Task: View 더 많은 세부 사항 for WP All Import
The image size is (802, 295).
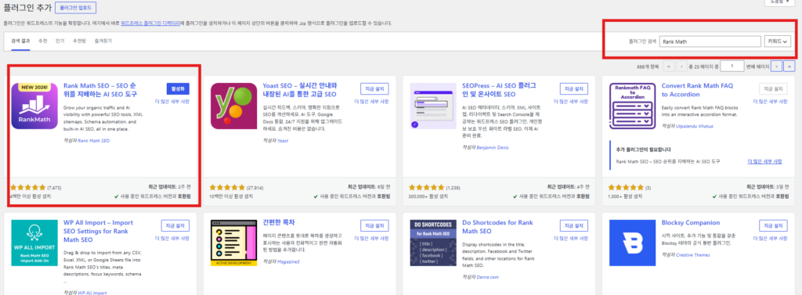Action: pyautogui.click(x=172, y=239)
